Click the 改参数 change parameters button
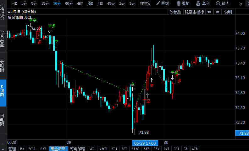This screenshot has height=151, width=249. (175, 12)
